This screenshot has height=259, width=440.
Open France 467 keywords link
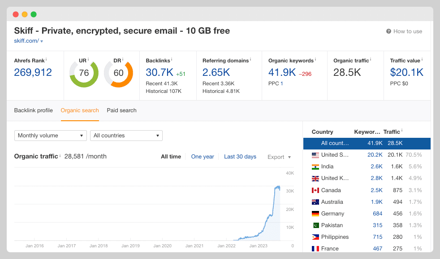point(377,249)
